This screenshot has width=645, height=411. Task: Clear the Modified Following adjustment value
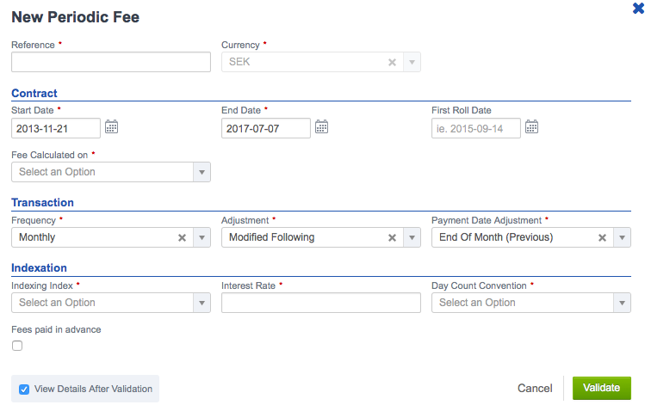(393, 237)
